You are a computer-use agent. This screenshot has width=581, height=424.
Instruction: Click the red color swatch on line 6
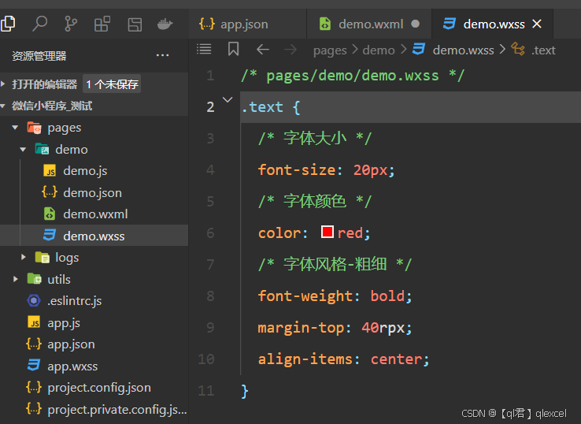[x=328, y=232]
